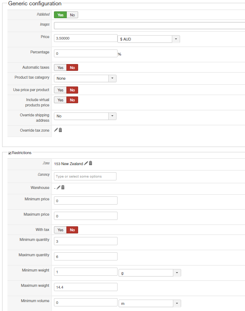The height and width of the screenshot is (311, 245).
Task: Click the Override tax zone trash icon
Action: (x=60, y=130)
